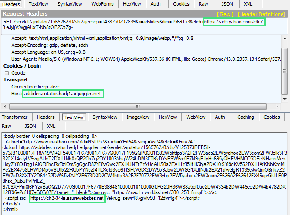Click horizontal scrollbar right arrow
This screenshot has height=215, width=290.
(x=277, y=106)
